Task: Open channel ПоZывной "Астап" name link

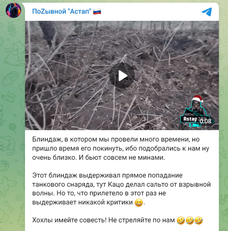Action: (62, 11)
